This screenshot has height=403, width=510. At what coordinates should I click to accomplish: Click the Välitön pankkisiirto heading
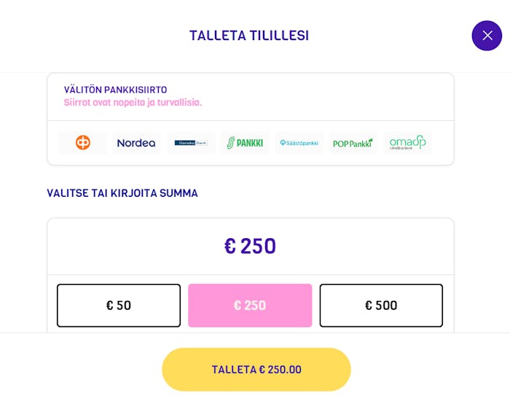click(x=115, y=90)
